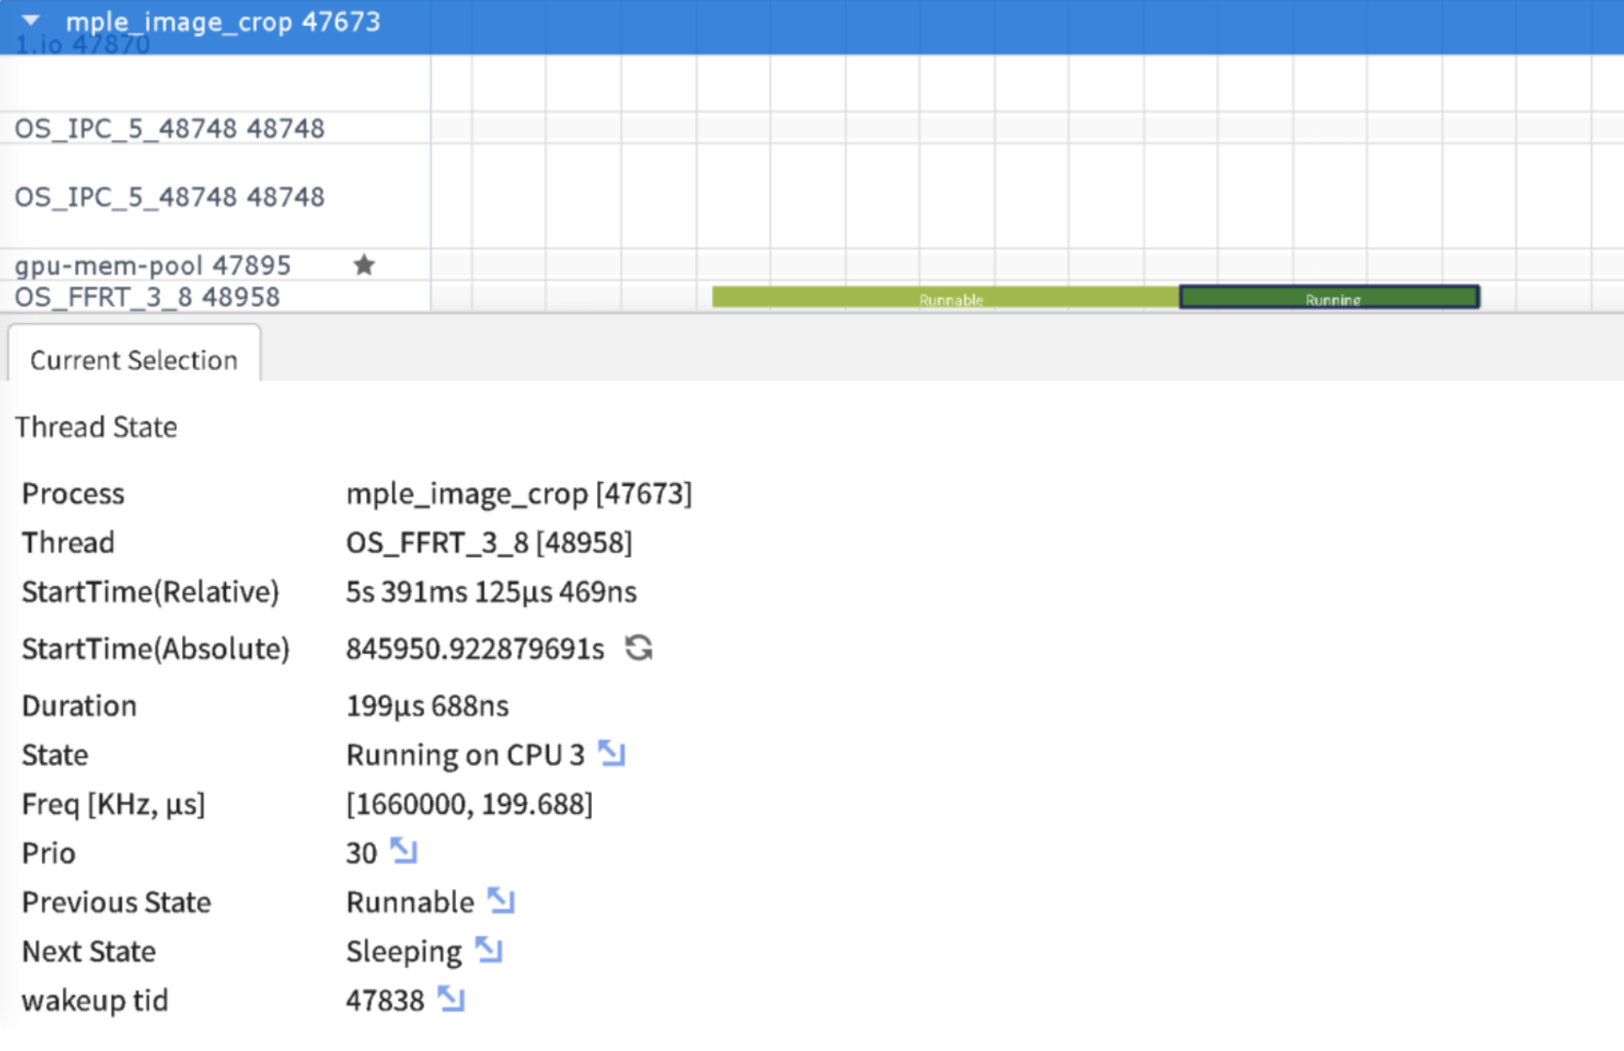Click the 1.io 47870 label under header
Image resolution: width=1624 pixels, height=1051 pixels.
point(82,45)
